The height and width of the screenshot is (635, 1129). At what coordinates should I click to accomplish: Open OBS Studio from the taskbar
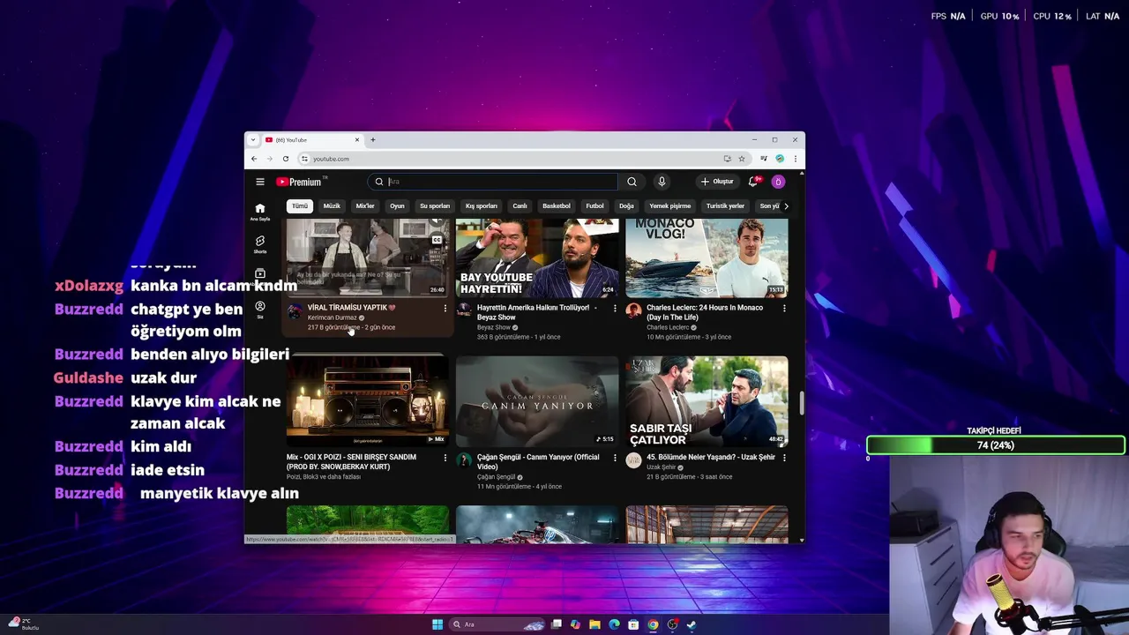[x=672, y=624]
